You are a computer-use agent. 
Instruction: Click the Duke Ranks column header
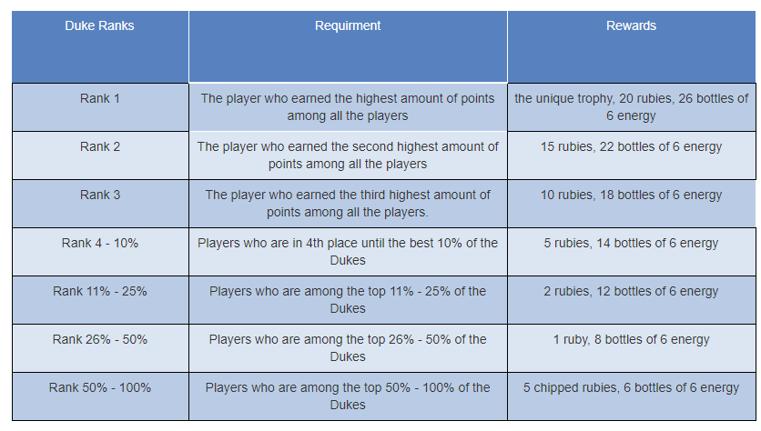(x=100, y=46)
